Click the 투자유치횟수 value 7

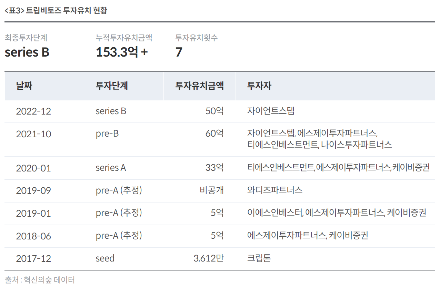(x=179, y=52)
